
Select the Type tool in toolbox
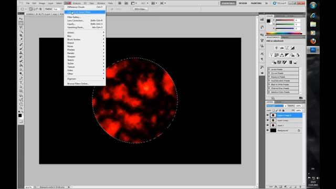click(21, 82)
